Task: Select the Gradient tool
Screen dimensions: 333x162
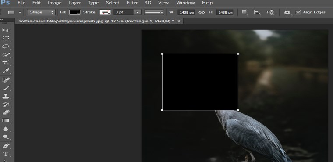Action: click(6, 121)
